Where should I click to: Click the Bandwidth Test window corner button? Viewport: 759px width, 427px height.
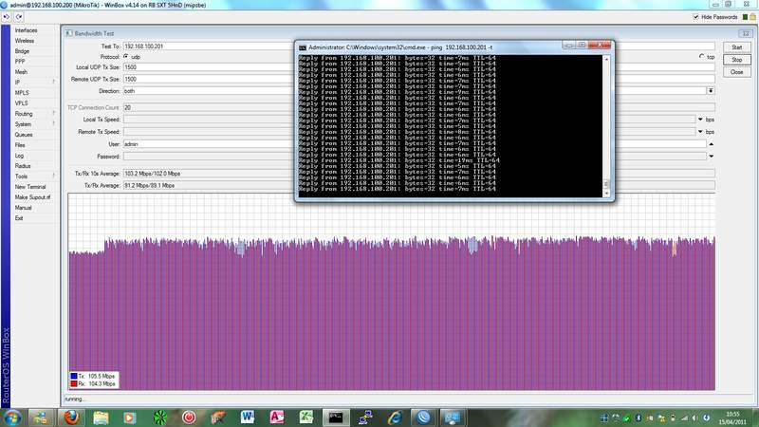point(746,34)
